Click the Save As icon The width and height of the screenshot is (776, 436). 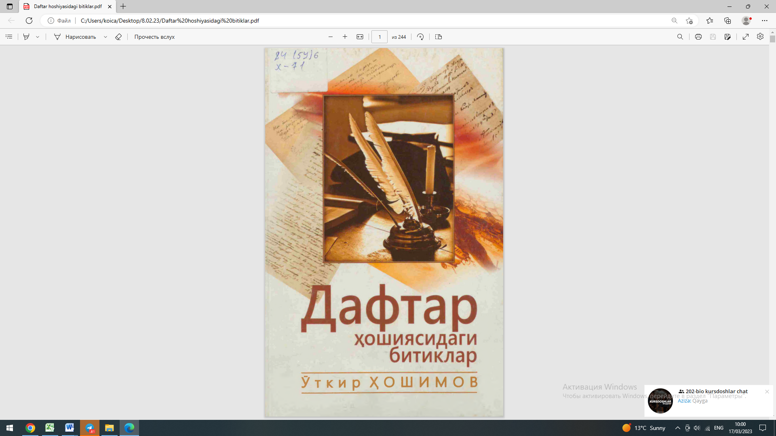(x=727, y=37)
